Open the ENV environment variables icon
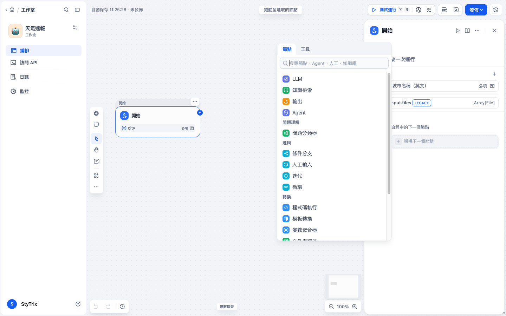Viewport: 506px width, 316px height. 444,10
